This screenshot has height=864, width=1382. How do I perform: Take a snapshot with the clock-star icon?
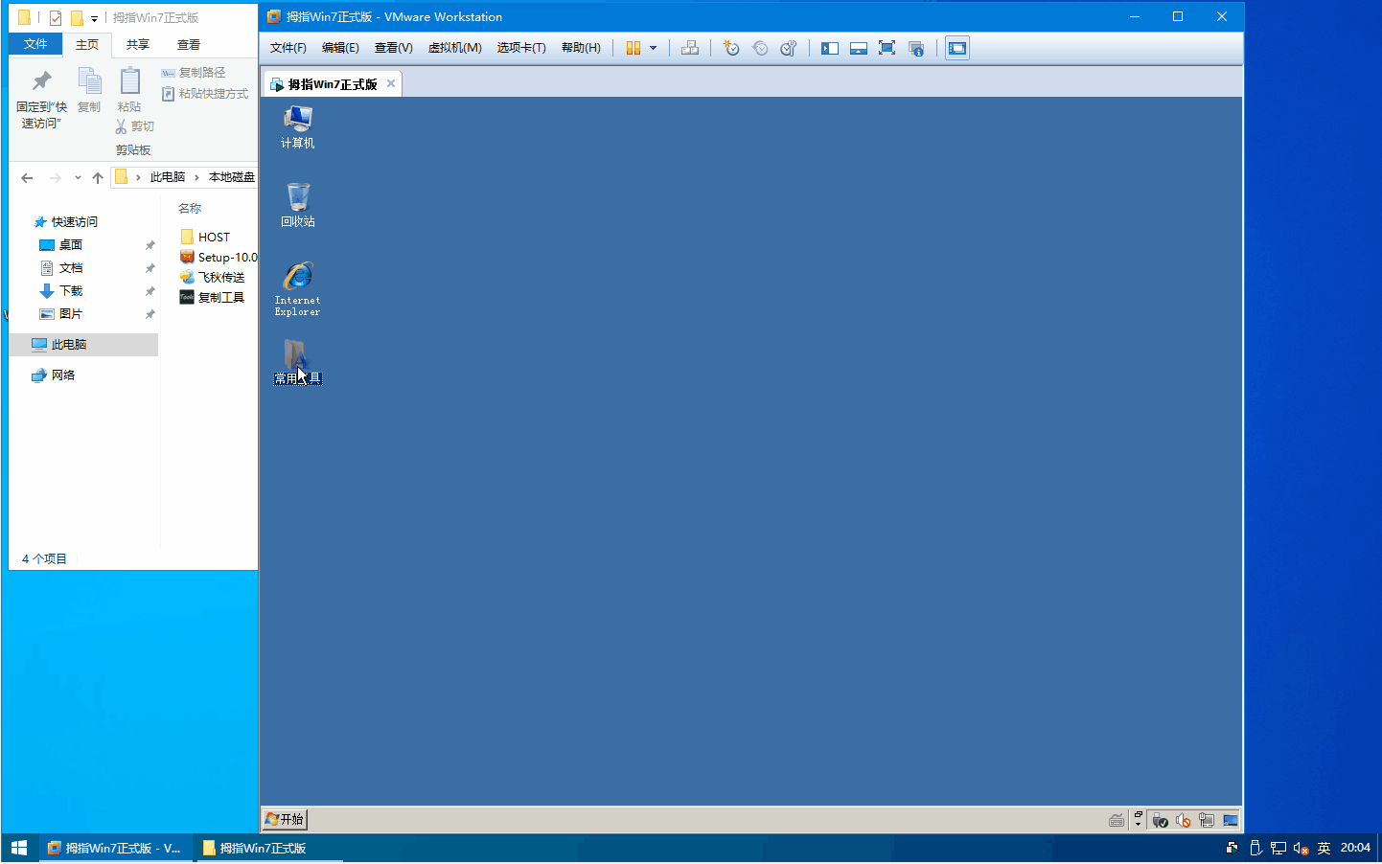[731, 48]
